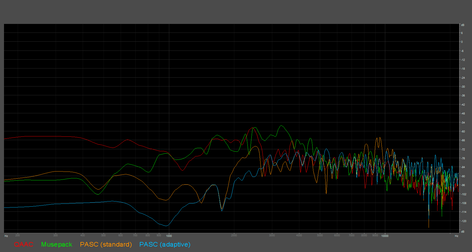Click the 9000 Hz frequency axis label
This screenshot has height=252, width=472.
point(375,235)
